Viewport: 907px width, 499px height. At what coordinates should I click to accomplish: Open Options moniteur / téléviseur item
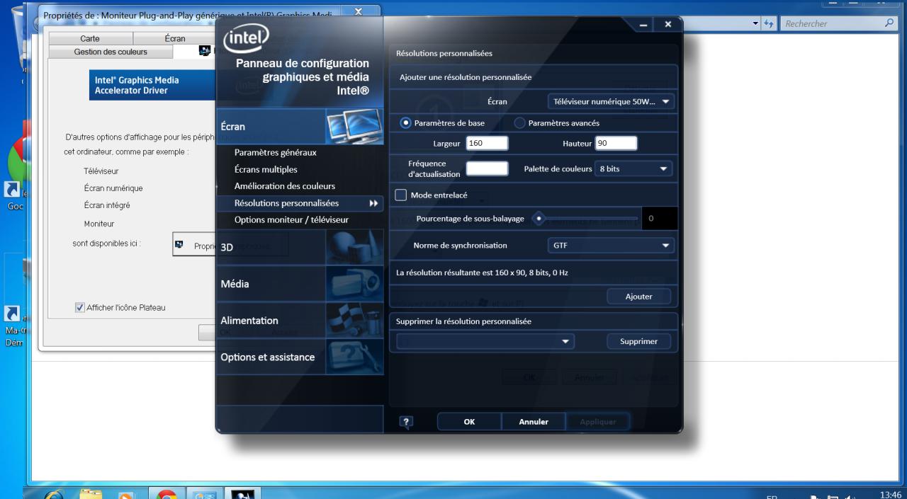(x=291, y=220)
